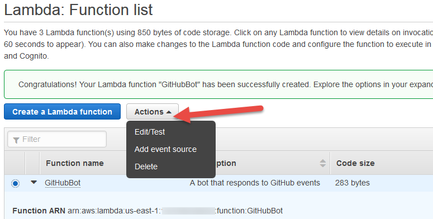Sort by Function name column header
The width and height of the screenshot is (433, 219).
click(x=75, y=163)
